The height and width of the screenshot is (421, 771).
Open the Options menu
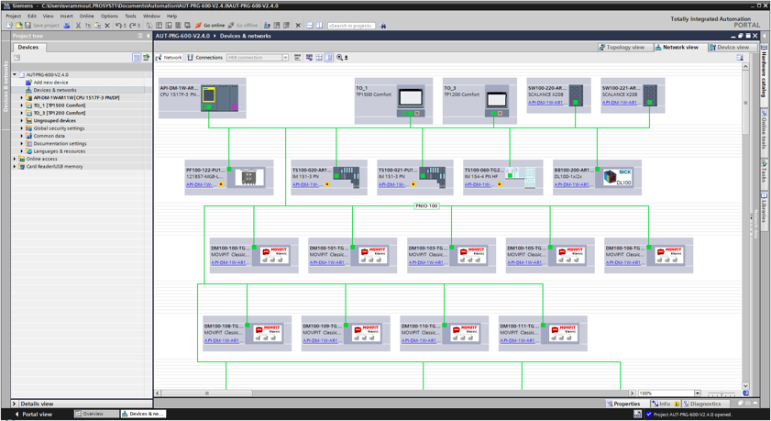tap(109, 17)
